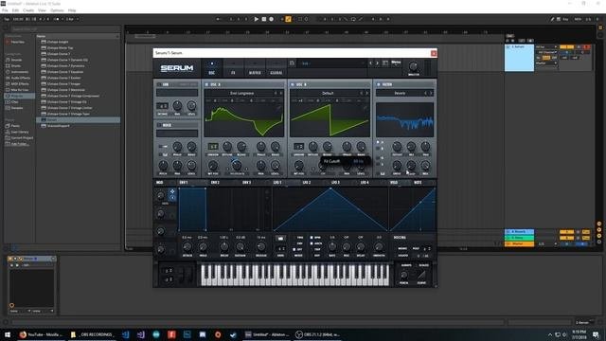The height and width of the screenshot is (341, 606).
Task: Click the OSC A unison voices box
Action: click(213, 147)
